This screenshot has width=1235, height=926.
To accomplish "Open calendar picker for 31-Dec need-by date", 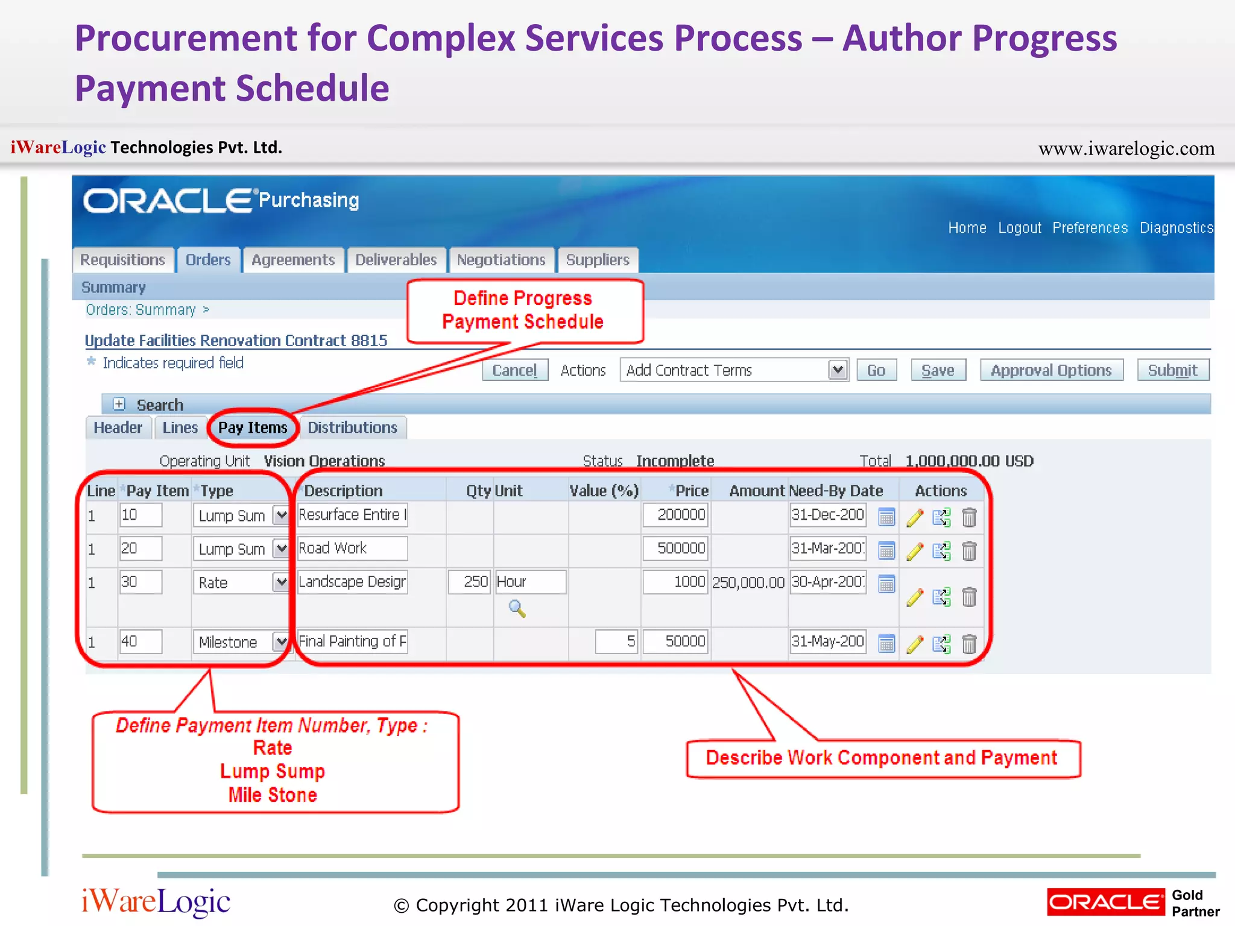I will [886, 517].
